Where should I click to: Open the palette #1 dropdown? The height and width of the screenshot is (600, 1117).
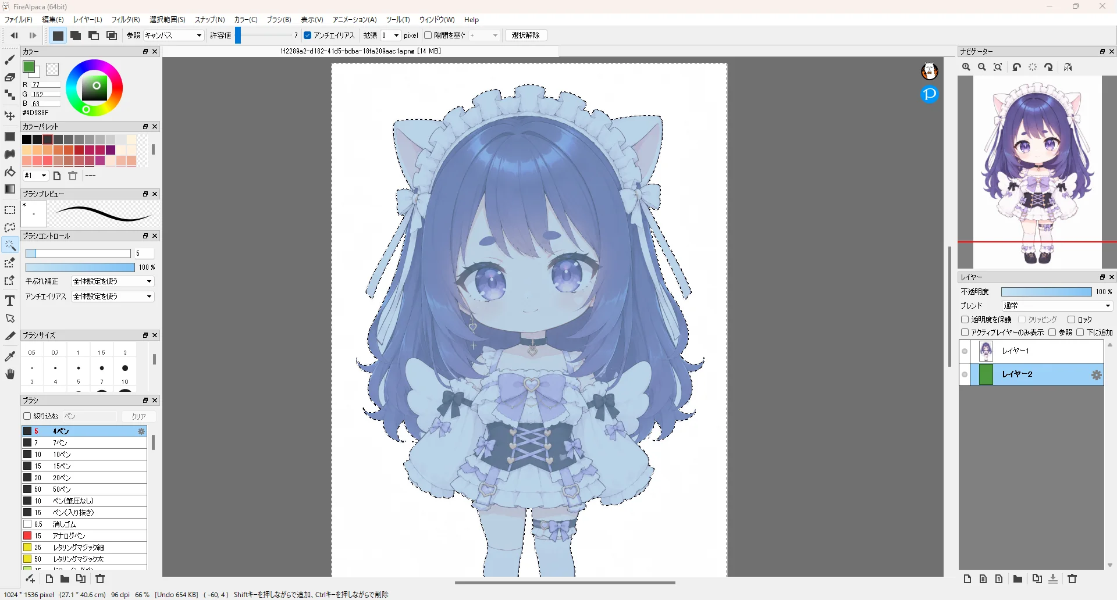coord(35,176)
